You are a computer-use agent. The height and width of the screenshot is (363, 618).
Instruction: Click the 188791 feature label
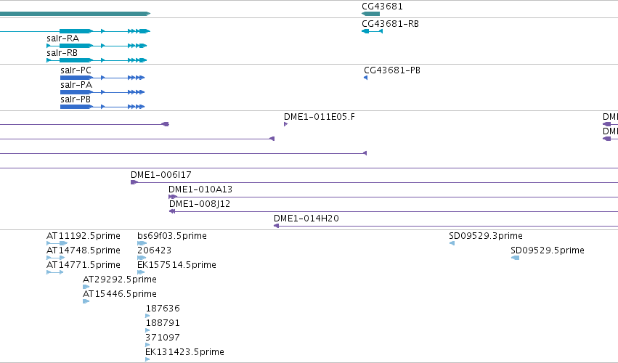pos(163,323)
